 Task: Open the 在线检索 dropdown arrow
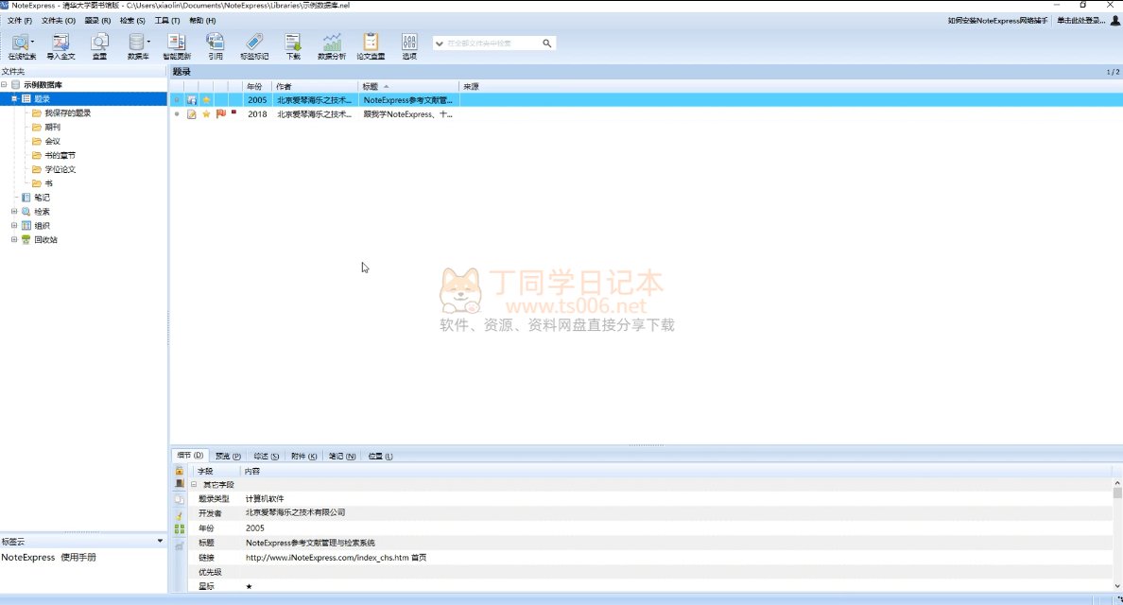point(33,42)
